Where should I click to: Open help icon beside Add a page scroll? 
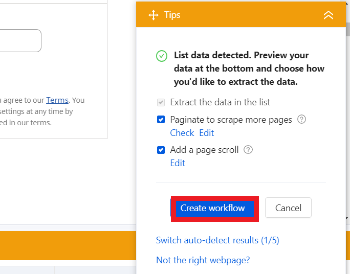(x=248, y=150)
